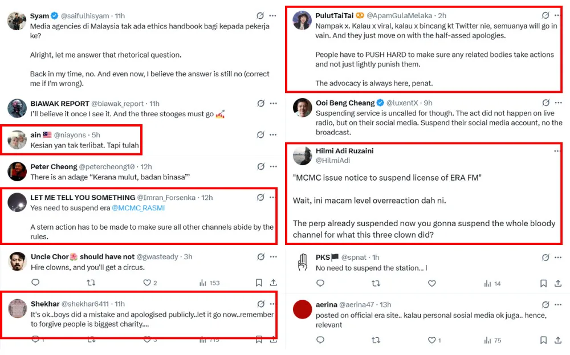Like the Uncle Chor tweet
The image size is (570, 355).
click(146, 283)
